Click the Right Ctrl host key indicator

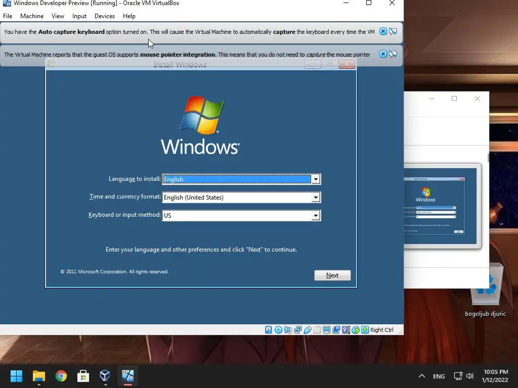tap(381, 329)
